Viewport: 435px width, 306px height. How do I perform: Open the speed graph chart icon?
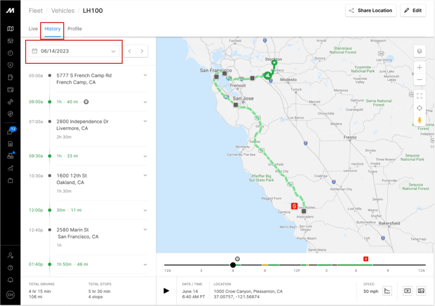[x=387, y=291]
